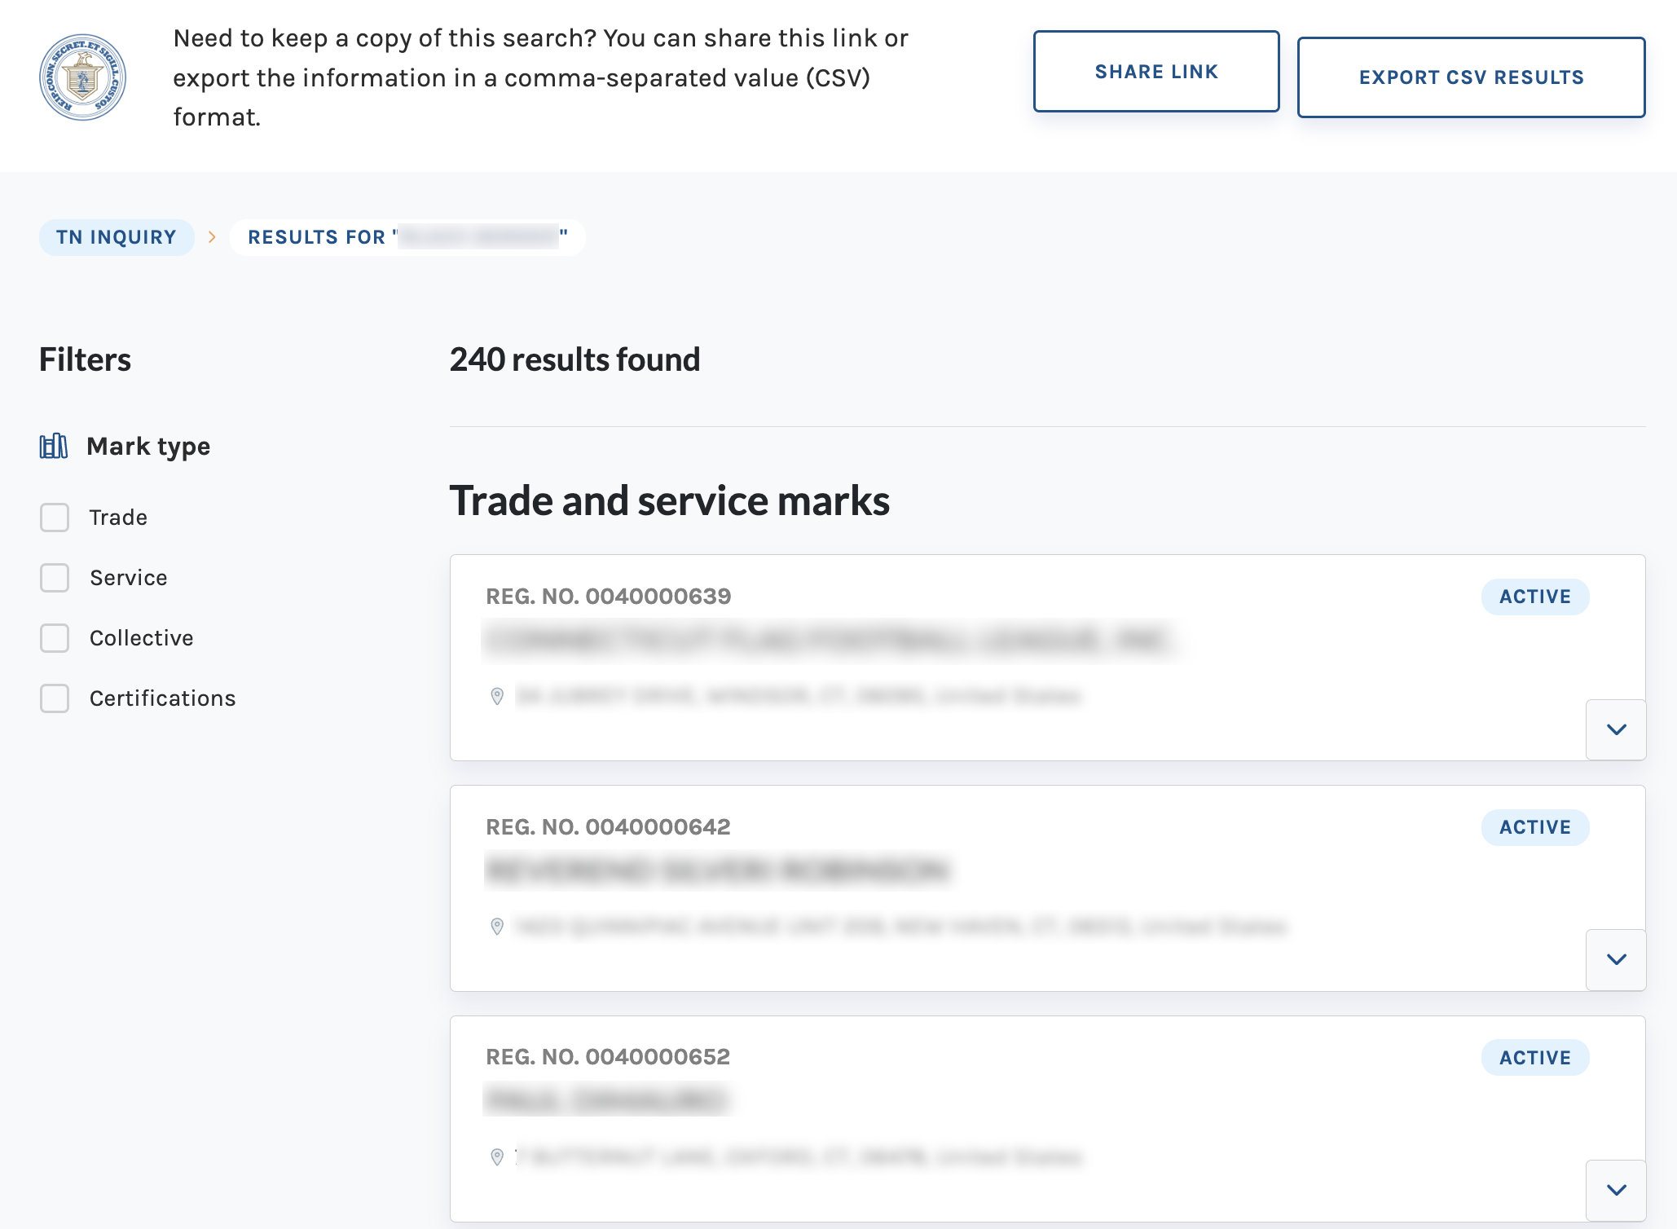Export CSV results
1677x1229 pixels.
tap(1471, 77)
